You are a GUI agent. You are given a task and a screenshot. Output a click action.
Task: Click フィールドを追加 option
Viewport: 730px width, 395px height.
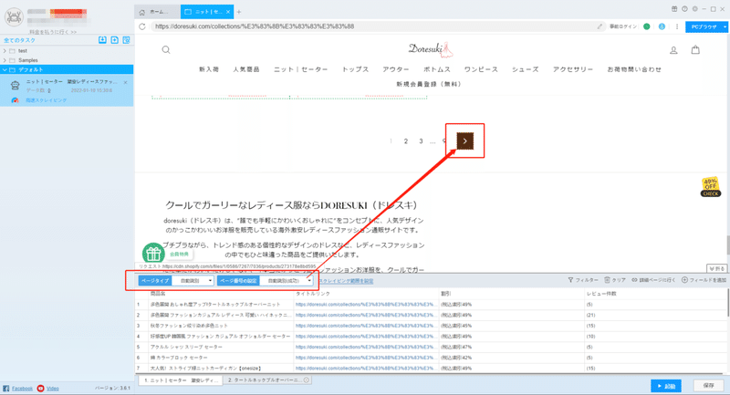(704, 280)
